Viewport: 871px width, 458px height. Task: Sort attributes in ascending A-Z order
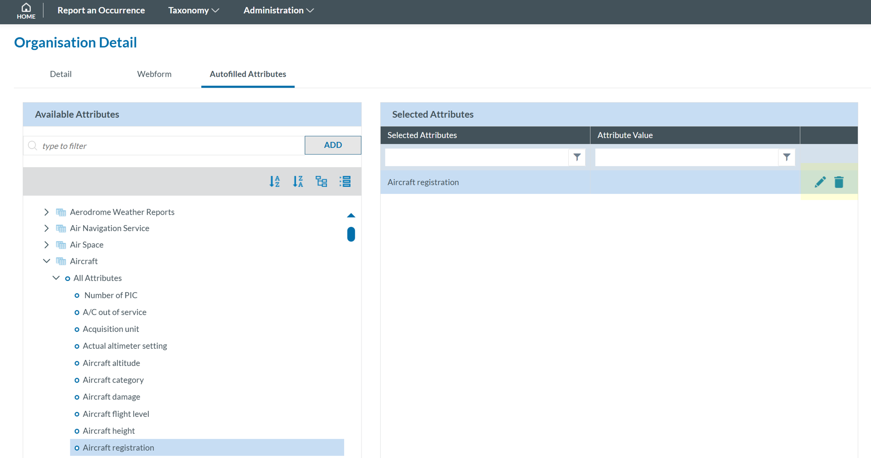click(x=274, y=181)
